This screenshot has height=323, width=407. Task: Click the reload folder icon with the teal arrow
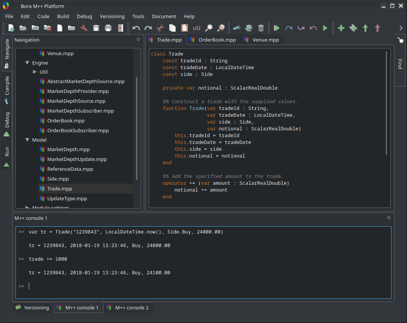35,28
